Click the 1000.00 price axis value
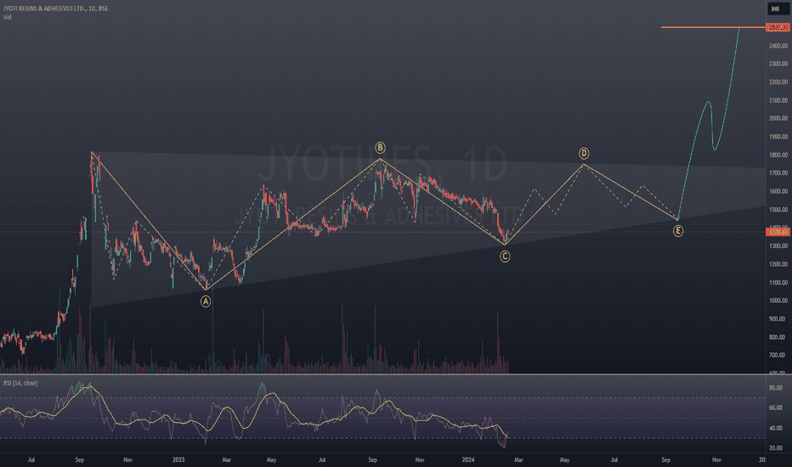792x467 pixels. click(x=778, y=301)
